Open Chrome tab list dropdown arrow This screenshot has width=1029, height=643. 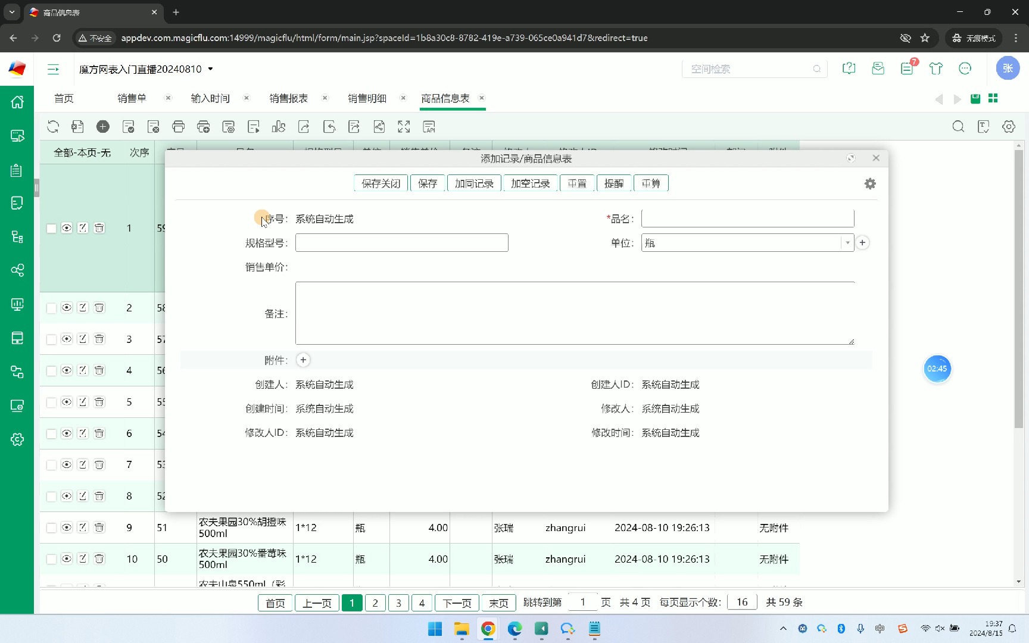point(12,12)
